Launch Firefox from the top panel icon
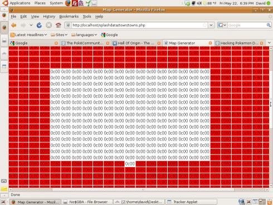This screenshot has height=205, width=273. [x=68, y=3]
